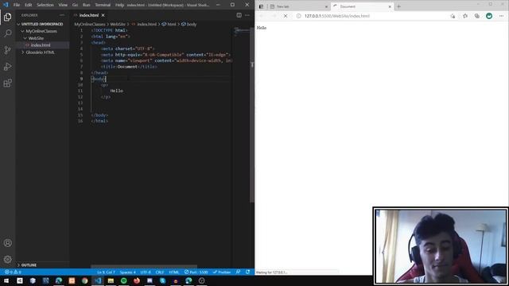Image resolution: width=509 pixels, height=286 pixels.
Task: Open Spotify from the taskbar
Action: [124, 280]
